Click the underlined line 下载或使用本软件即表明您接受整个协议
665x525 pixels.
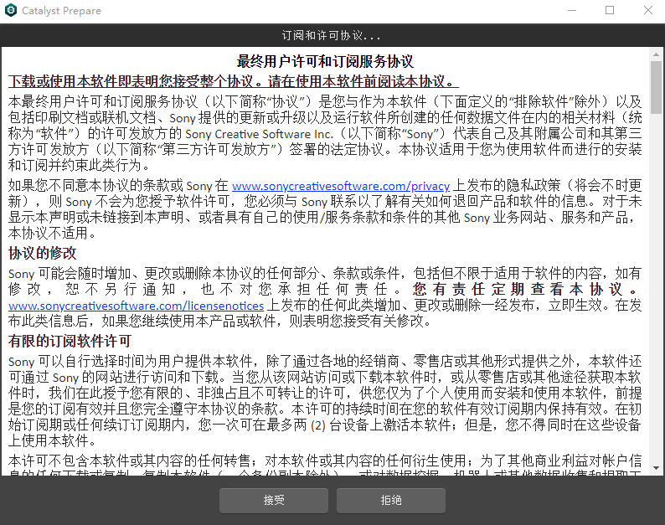click(130, 81)
